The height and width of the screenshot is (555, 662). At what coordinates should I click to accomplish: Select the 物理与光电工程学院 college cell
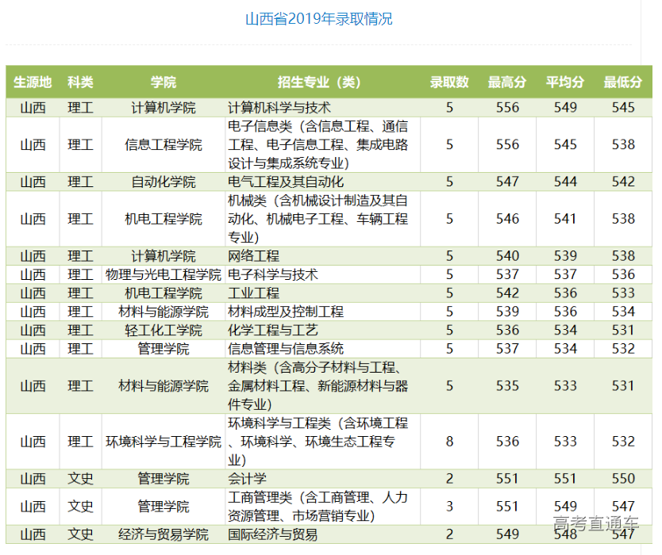tap(164, 274)
